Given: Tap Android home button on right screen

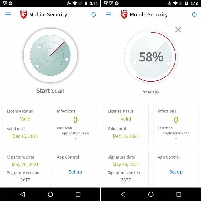Looking at the screenshot, I should [x=151, y=194].
